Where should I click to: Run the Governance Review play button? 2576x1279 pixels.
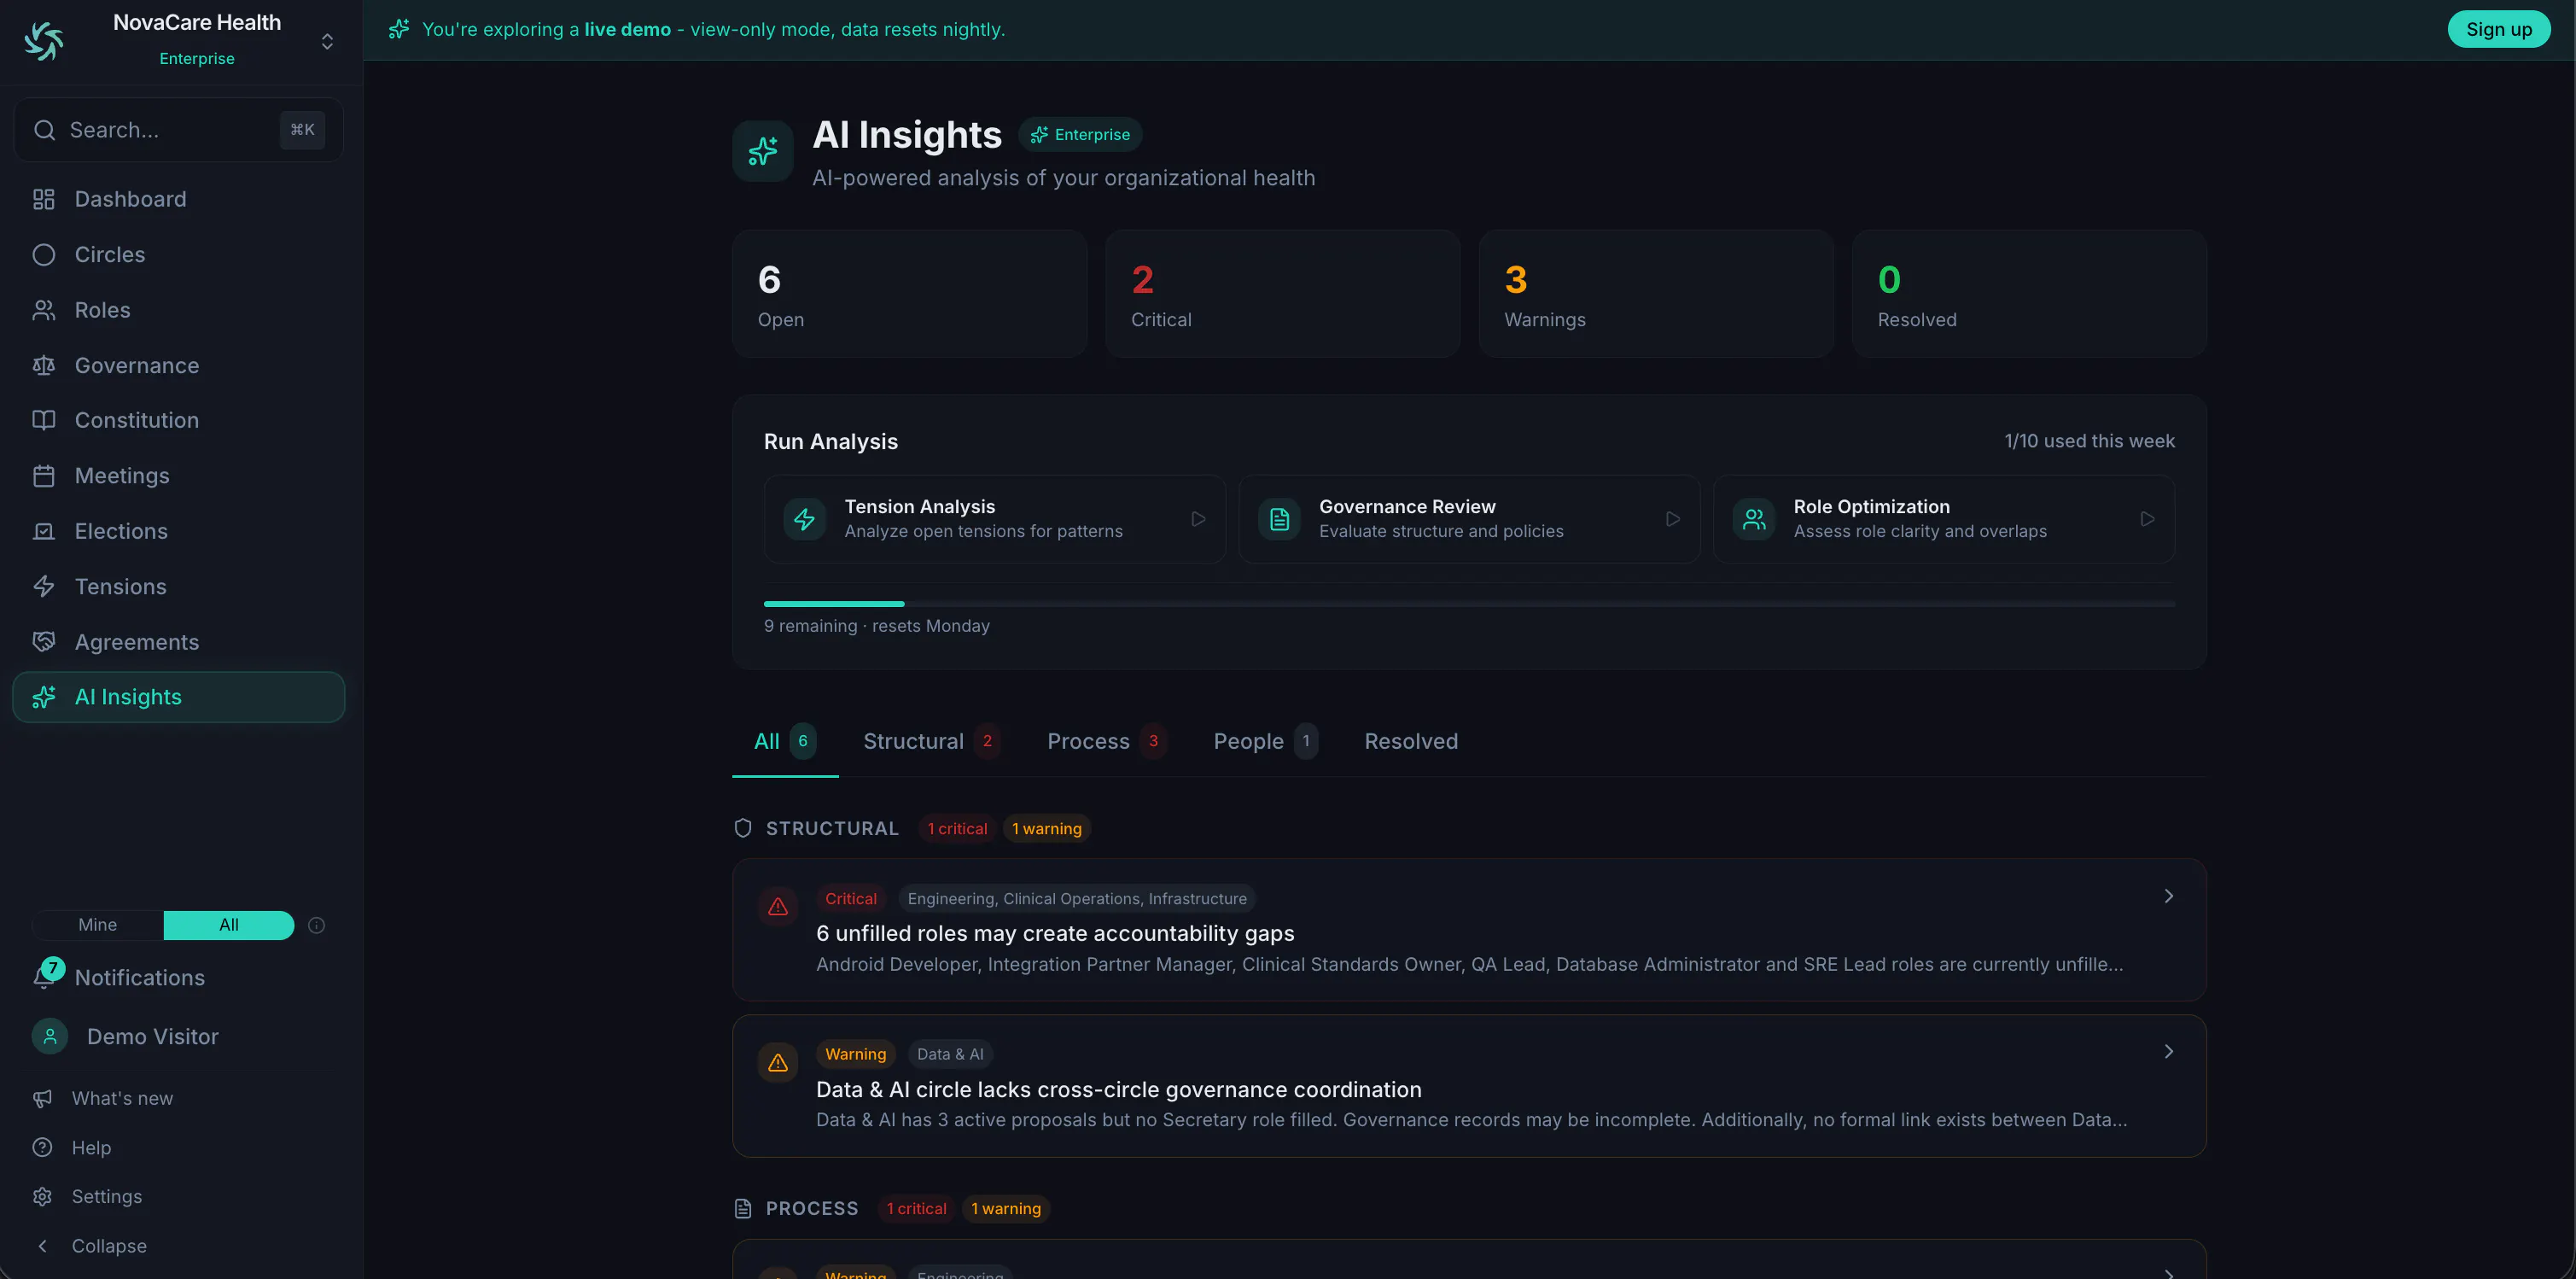point(1673,519)
